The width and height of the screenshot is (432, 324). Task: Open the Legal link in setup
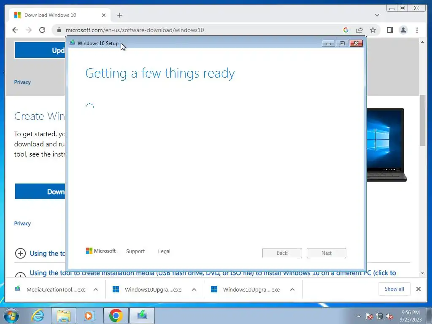click(164, 251)
